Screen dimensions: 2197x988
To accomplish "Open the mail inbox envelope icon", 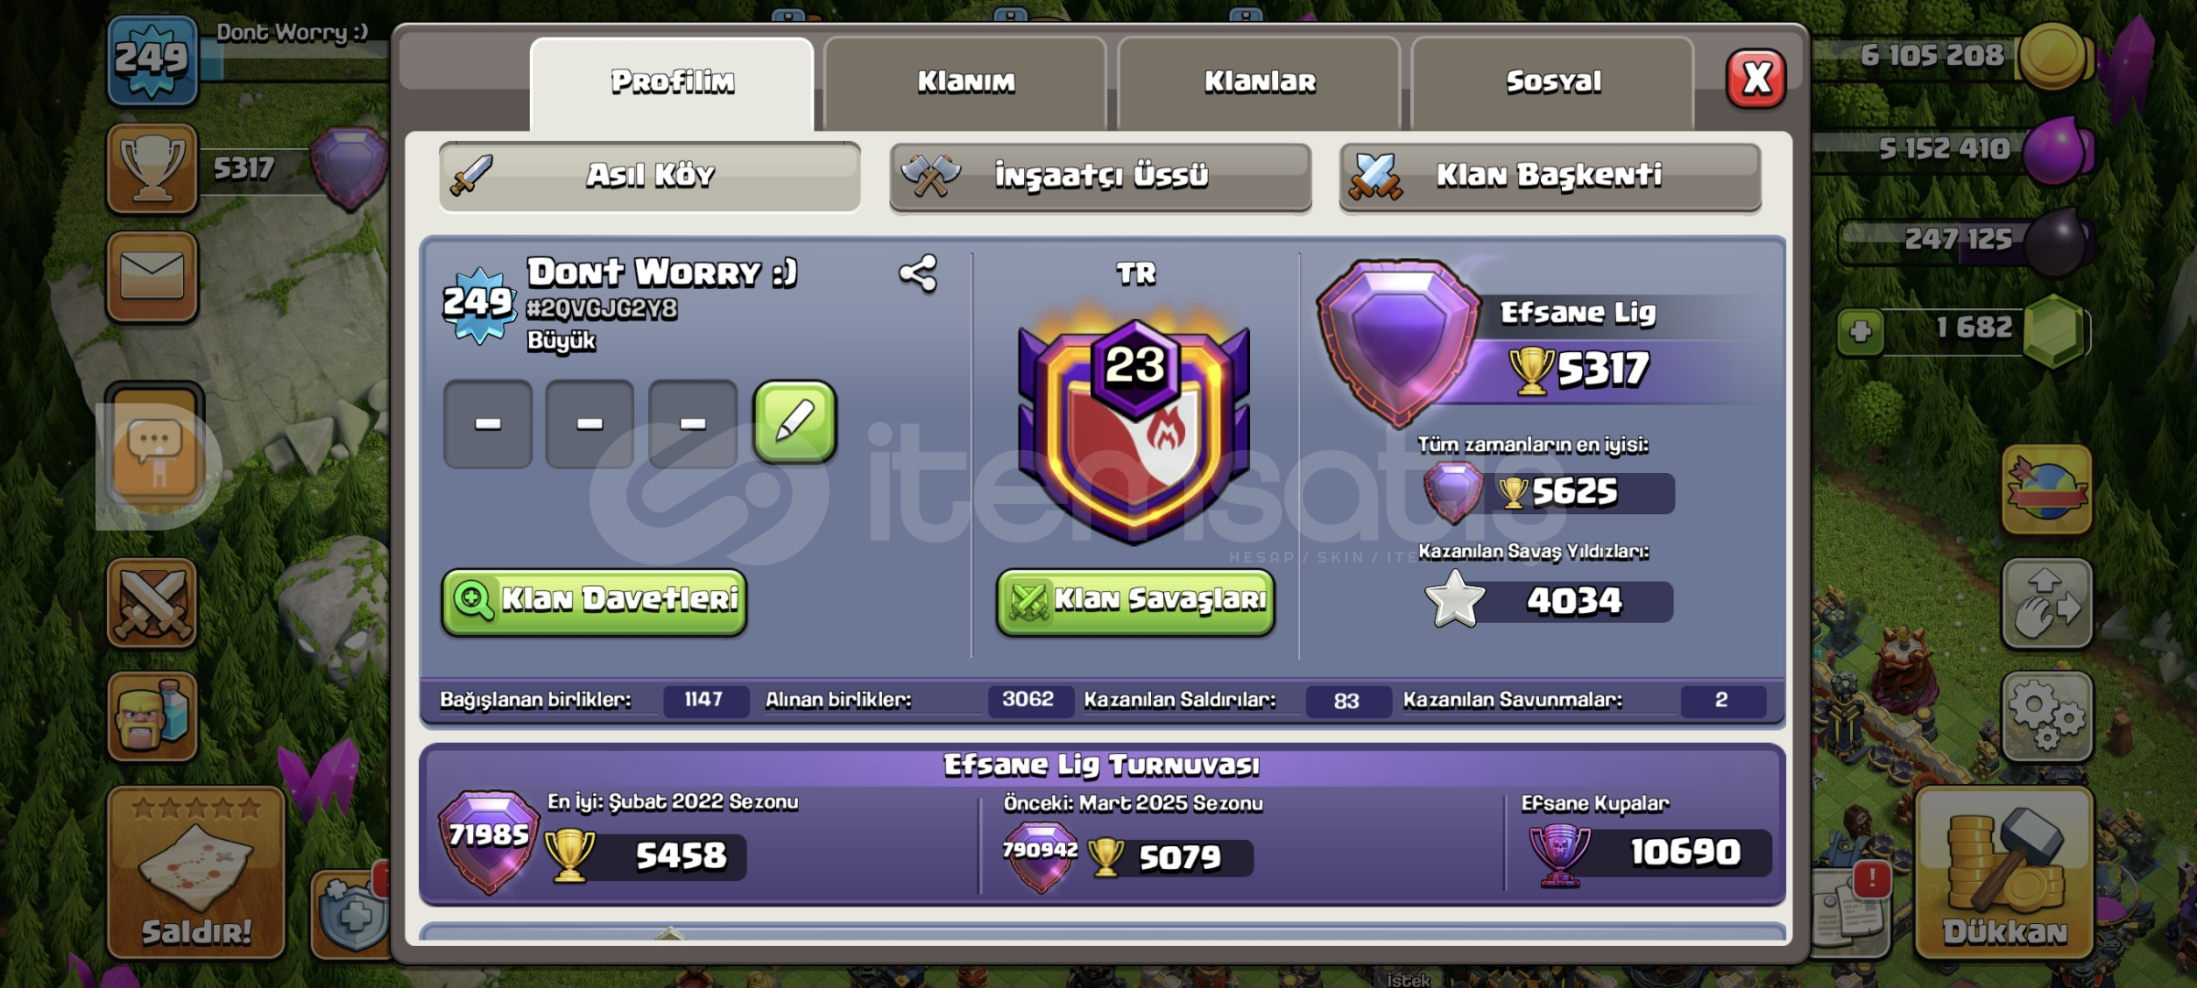I will 152,276.
